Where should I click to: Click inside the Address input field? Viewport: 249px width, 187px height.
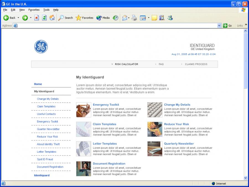pyautogui.click(x=117, y=25)
